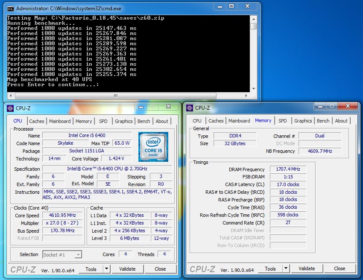Click Validate button in left CPU-Z window
Image resolution: width=363 pixels, height=280 pixels.
pos(128,269)
